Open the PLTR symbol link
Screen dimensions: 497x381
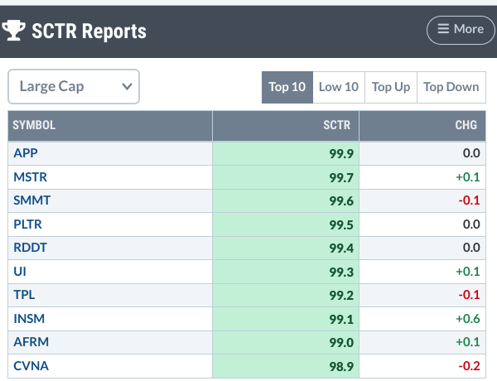pyautogui.click(x=27, y=224)
